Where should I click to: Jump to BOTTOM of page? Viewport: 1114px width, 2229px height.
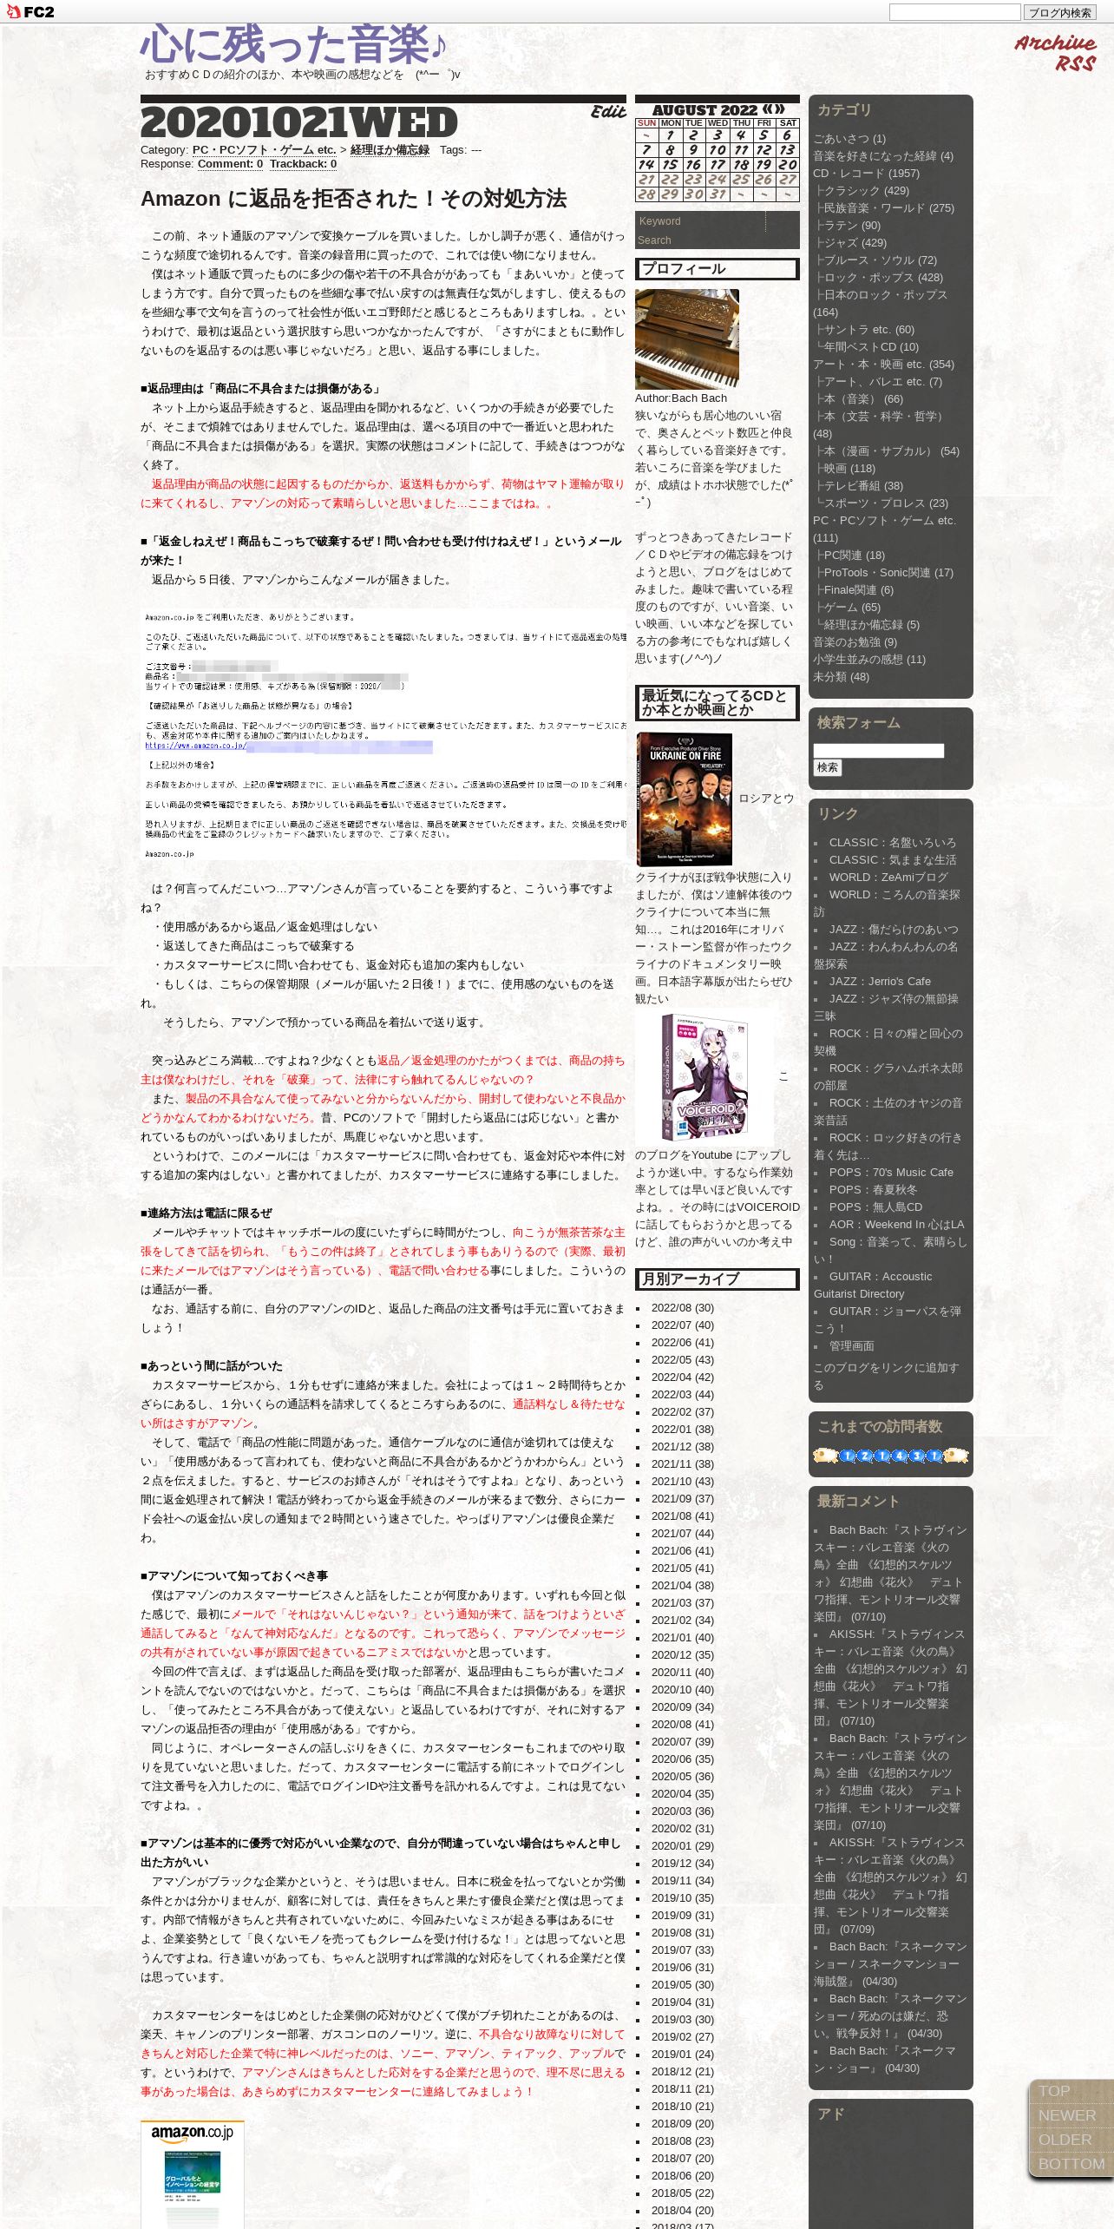coord(1071,2164)
